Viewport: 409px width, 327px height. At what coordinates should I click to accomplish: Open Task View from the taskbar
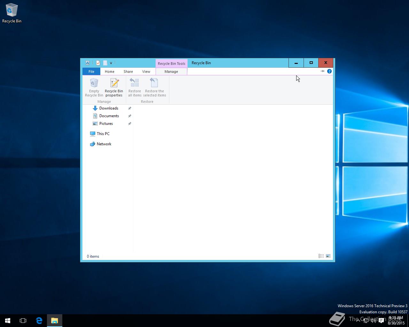click(23, 321)
